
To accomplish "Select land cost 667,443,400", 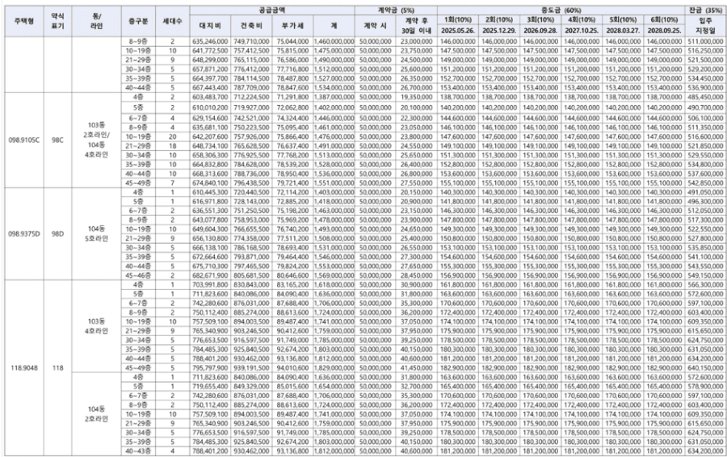I will tap(210, 87).
